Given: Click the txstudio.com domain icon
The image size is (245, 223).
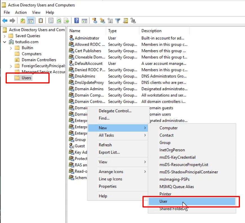Looking at the screenshot, I should (x=11, y=42).
